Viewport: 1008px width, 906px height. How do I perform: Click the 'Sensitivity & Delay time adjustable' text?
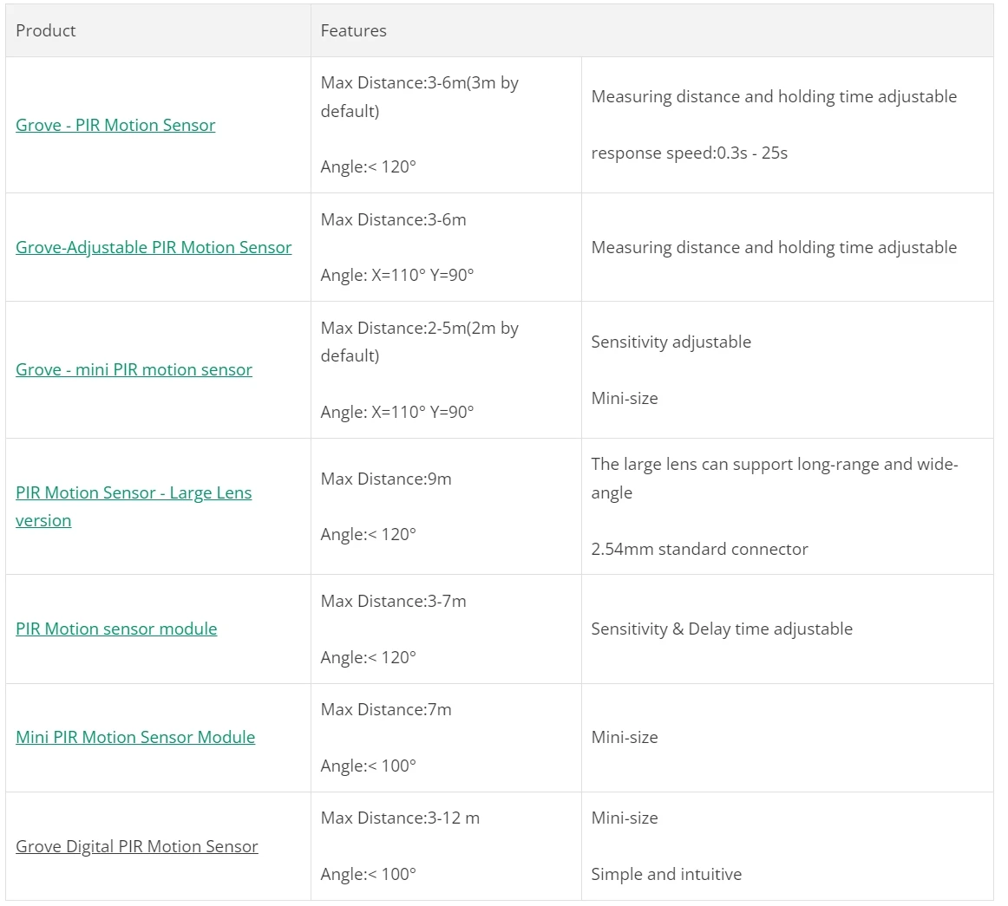click(x=722, y=629)
